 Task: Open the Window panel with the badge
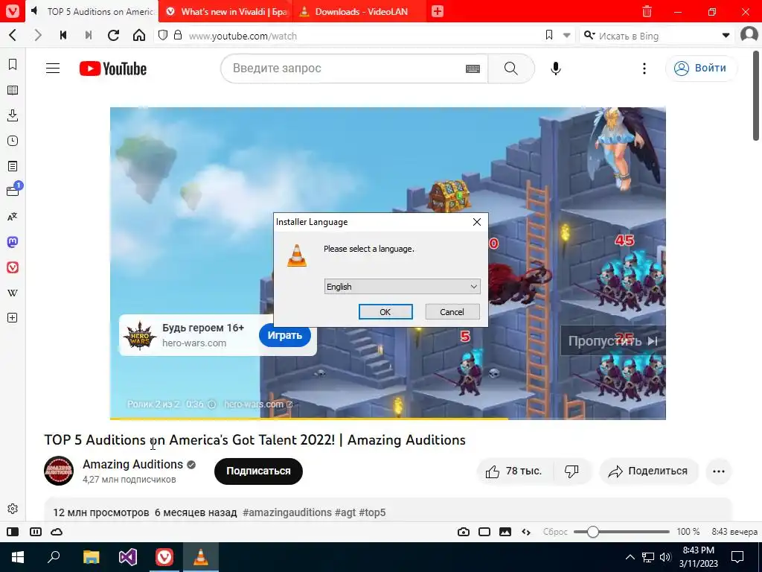point(13,190)
